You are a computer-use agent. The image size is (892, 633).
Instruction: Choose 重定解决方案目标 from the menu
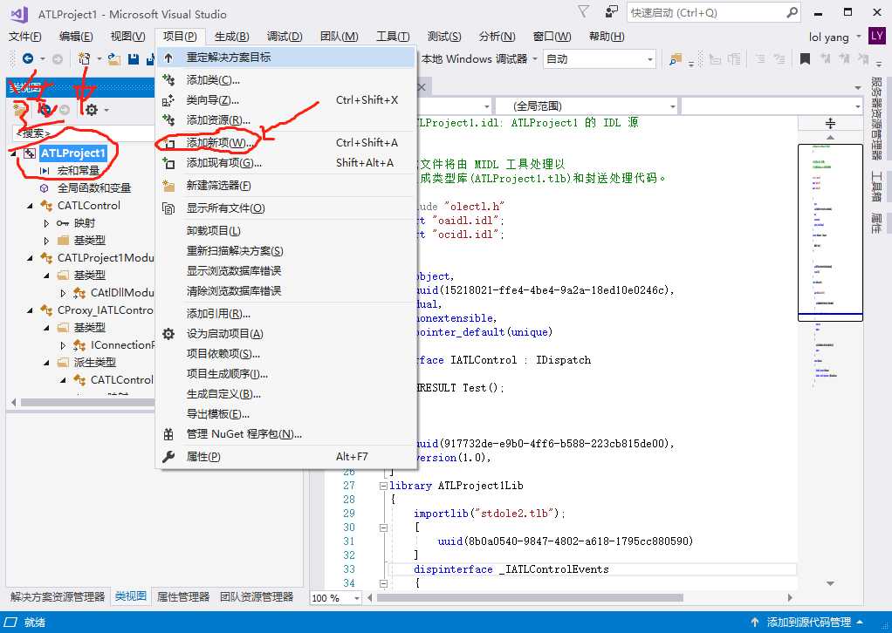click(286, 58)
